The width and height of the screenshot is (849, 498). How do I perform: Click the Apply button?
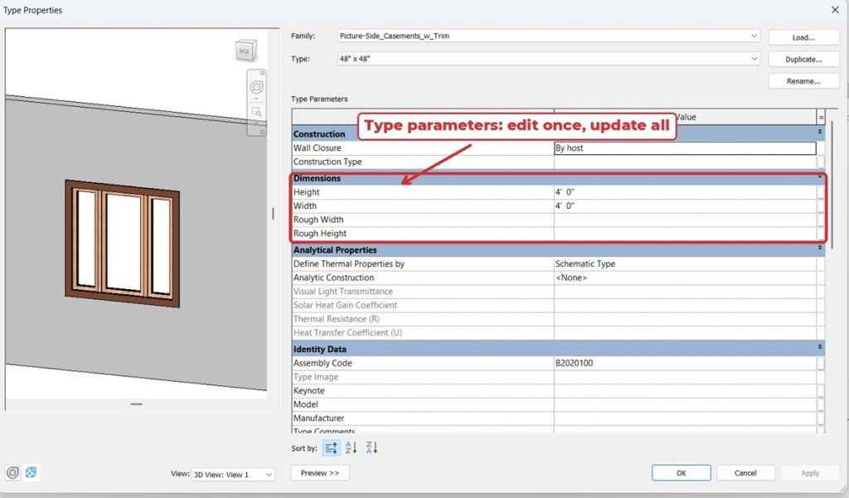810,472
